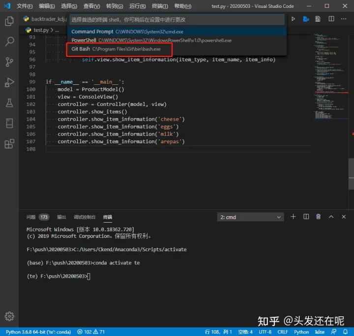Click 'model = ProductModel()' on line 100
The height and width of the screenshot is (336, 354).
pos(91,89)
